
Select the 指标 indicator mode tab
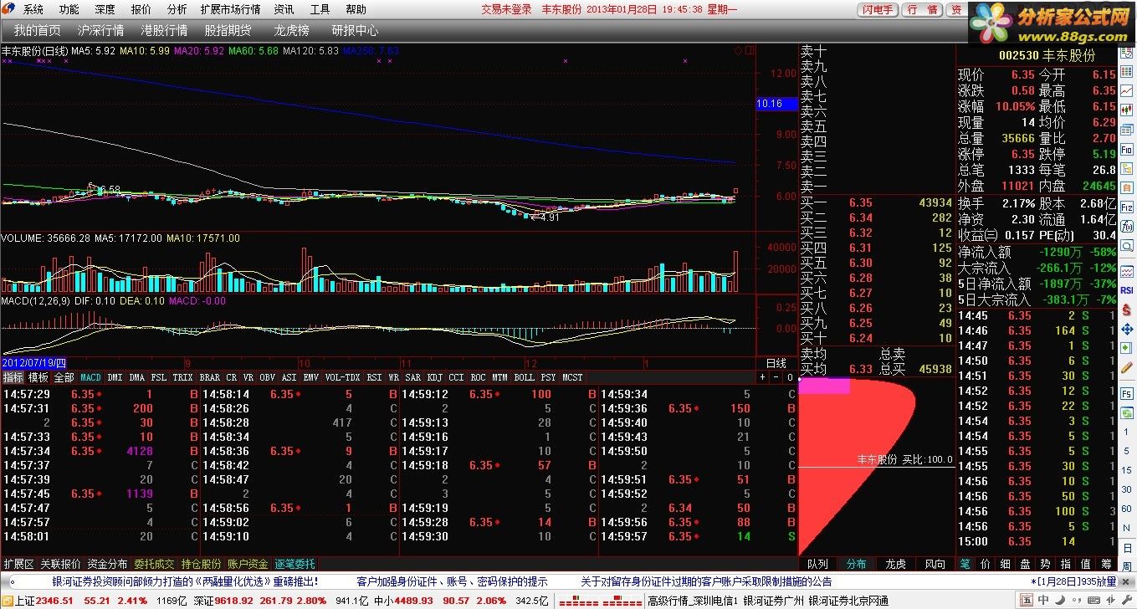(13, 377)
